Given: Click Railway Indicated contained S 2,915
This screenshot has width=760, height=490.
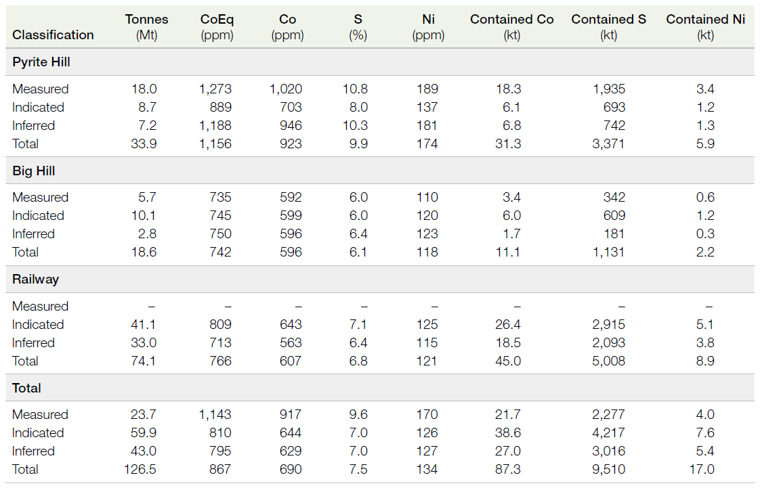Looking at the screenshot, I should pyautogui.click(x=609, y=325).
